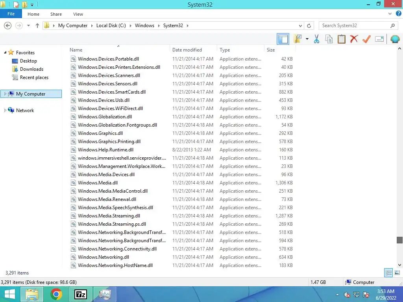The height and width of the screenshot is (302, 403).
Task: Select Windows.Help.Runtime.dll file
Action: pyautogui.click(x=105, y=150)
